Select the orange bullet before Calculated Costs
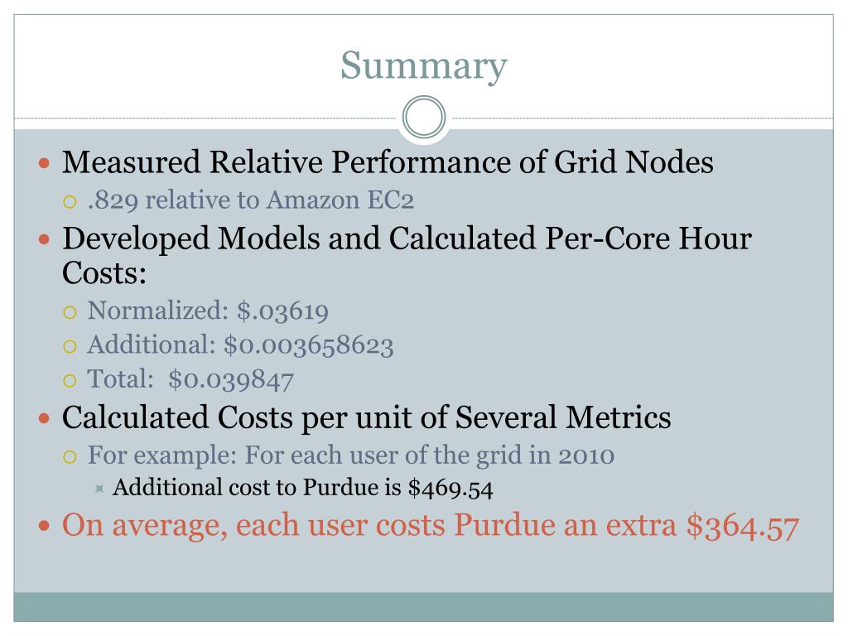 click(45, 418)
